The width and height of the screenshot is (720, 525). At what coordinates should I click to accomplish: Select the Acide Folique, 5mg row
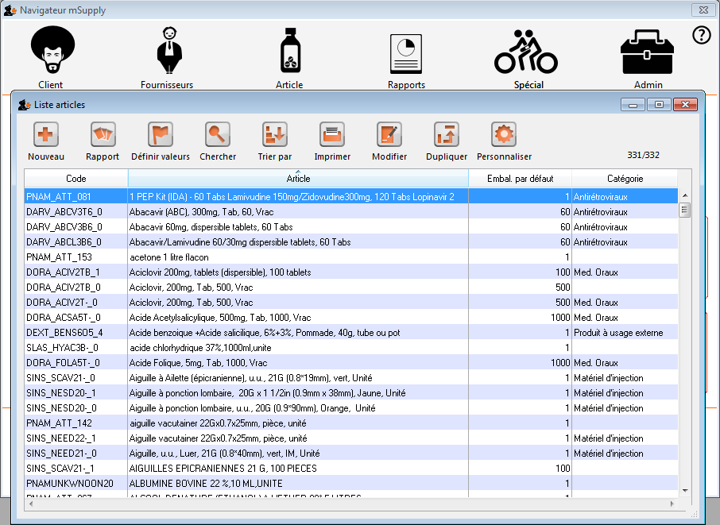click(x=351, y=362)
